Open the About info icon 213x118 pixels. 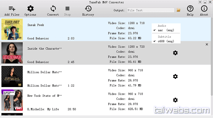click(204, 9)
